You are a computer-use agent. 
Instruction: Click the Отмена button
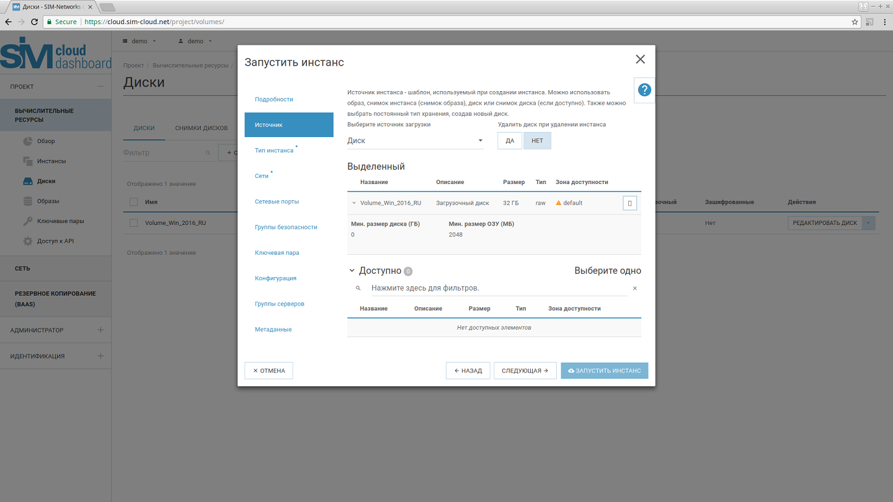tap(269, 371)
